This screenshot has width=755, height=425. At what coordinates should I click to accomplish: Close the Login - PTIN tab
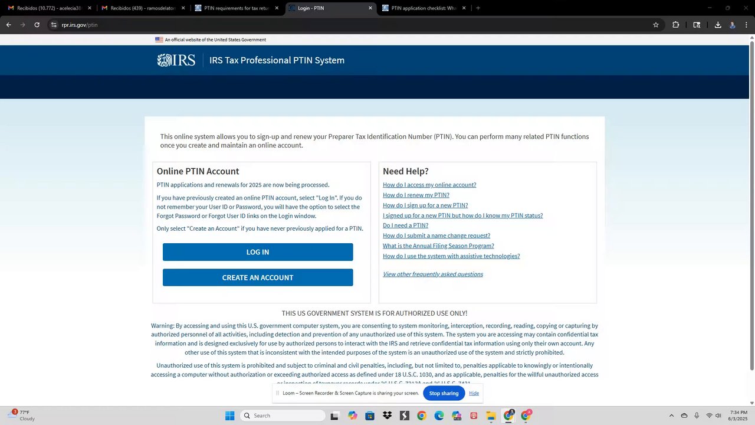pyautogui.click(x=370, y=8)
